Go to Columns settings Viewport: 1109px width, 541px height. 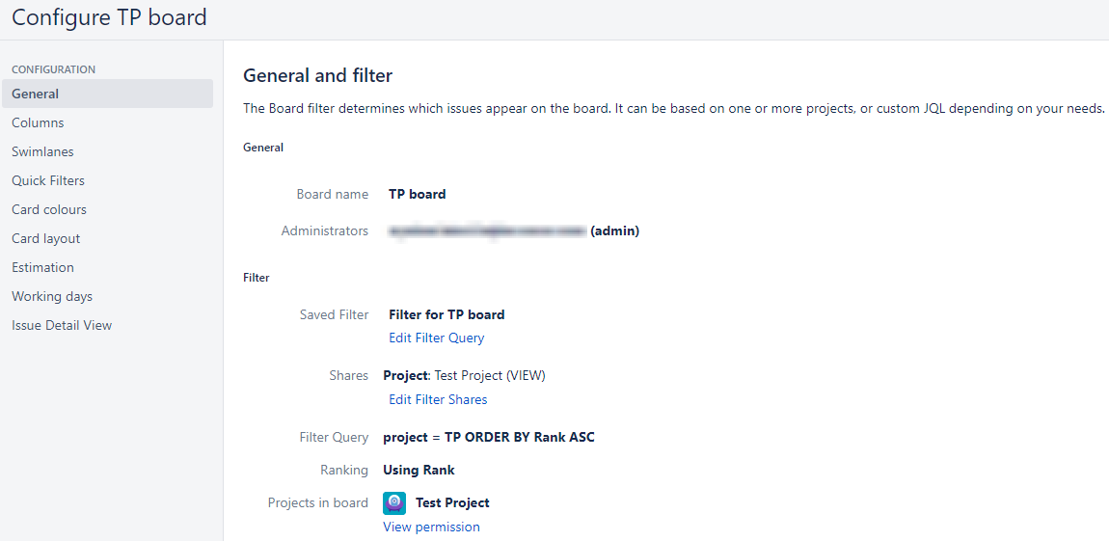tap(38, 122)
